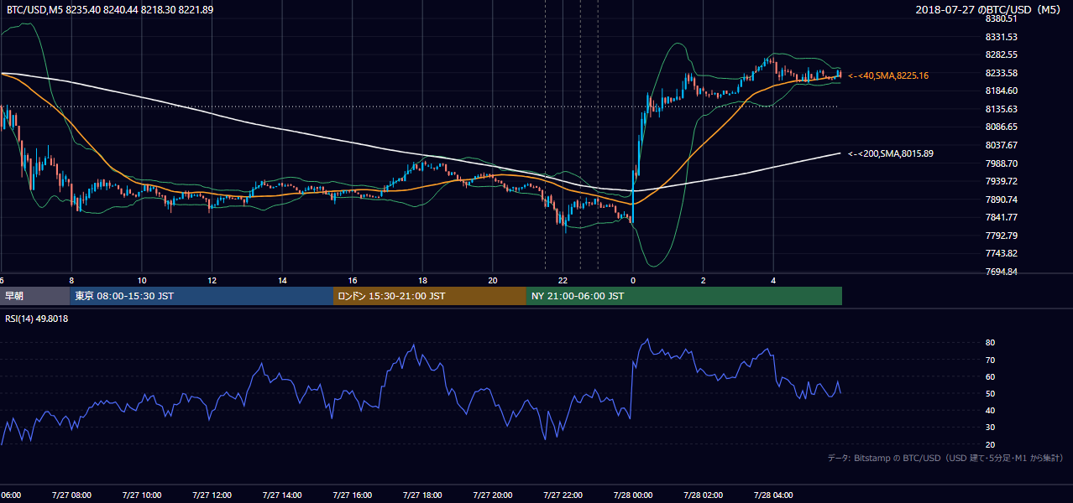Viewport: 1073px width, 503px height.
Task: Click hour tick 16 under price chart
Action: coord(353,281)
